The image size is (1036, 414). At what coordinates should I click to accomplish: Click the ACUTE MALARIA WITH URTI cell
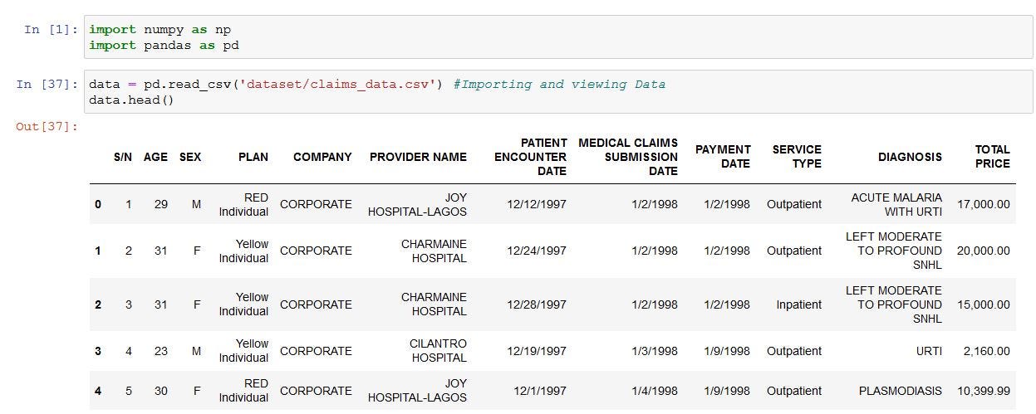pos(896,204)
